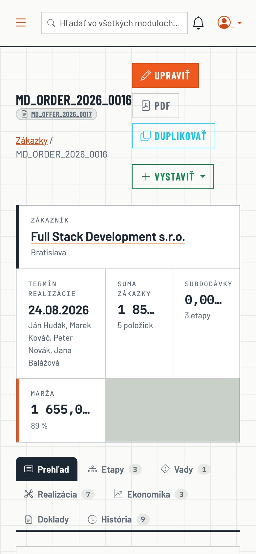Click the Vady warning diamond icon

(165, 469)
